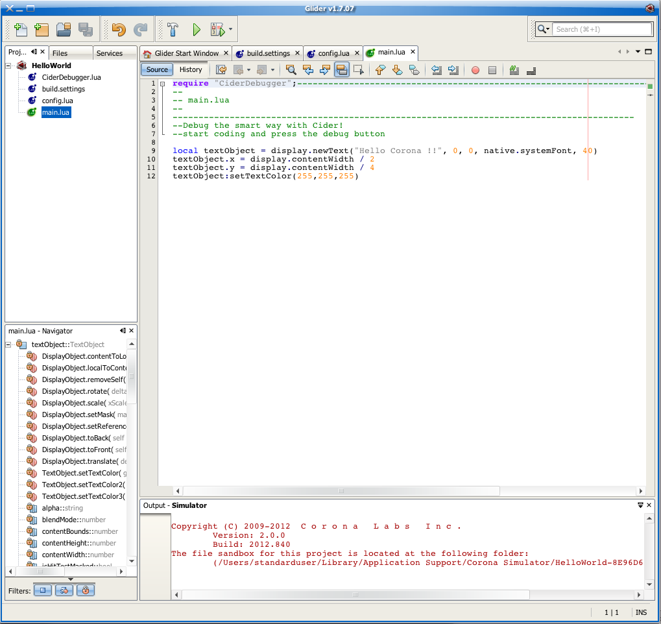Click the Output panel horizontal scrollbar
Viewport: 661px width, 624px height.
pos(357,594)
